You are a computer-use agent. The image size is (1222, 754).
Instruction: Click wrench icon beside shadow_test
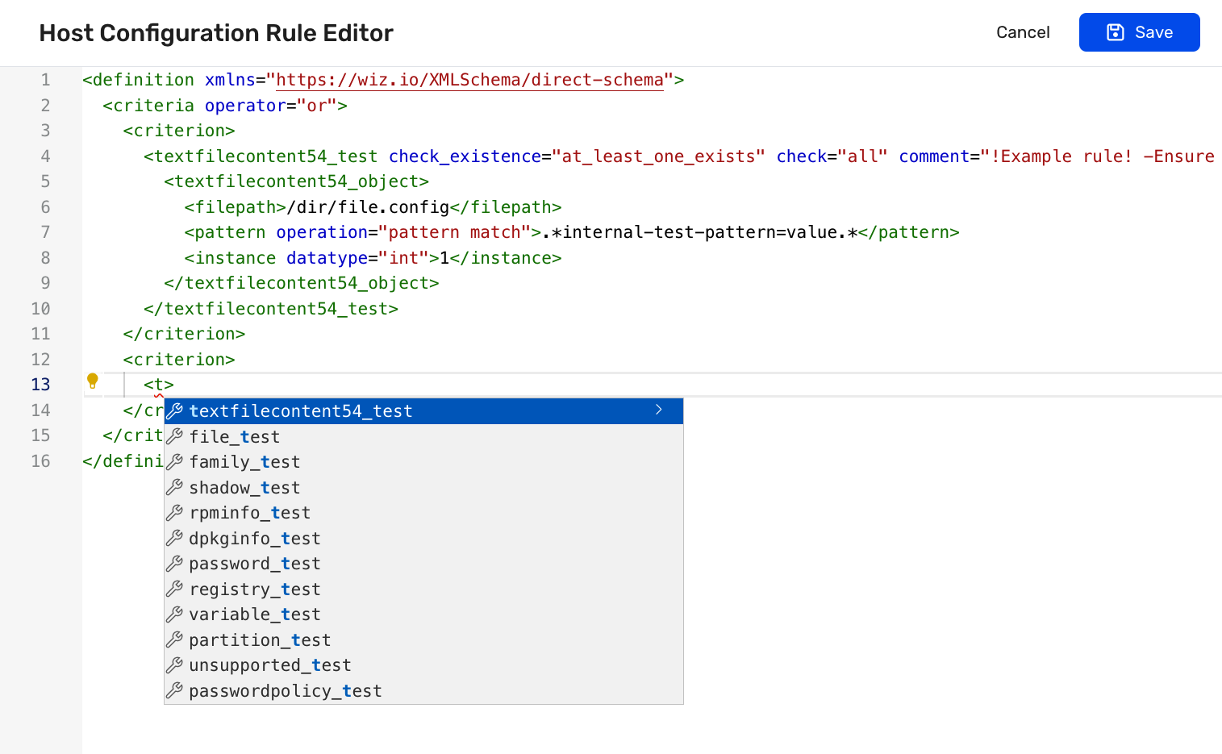(175, 487)
